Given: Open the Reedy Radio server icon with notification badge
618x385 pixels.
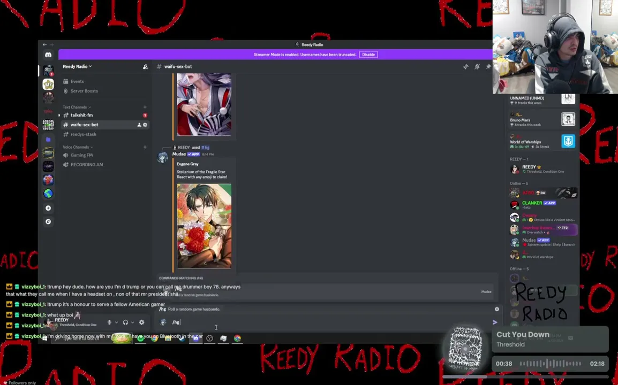Looking at the screenshot, I should [48, 71].
